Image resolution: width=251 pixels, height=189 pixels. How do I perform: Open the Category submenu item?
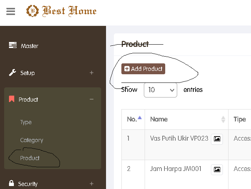click(31, 140)
